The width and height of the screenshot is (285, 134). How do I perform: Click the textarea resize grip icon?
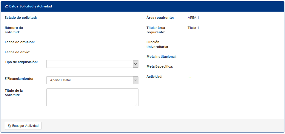click(136, 104)
